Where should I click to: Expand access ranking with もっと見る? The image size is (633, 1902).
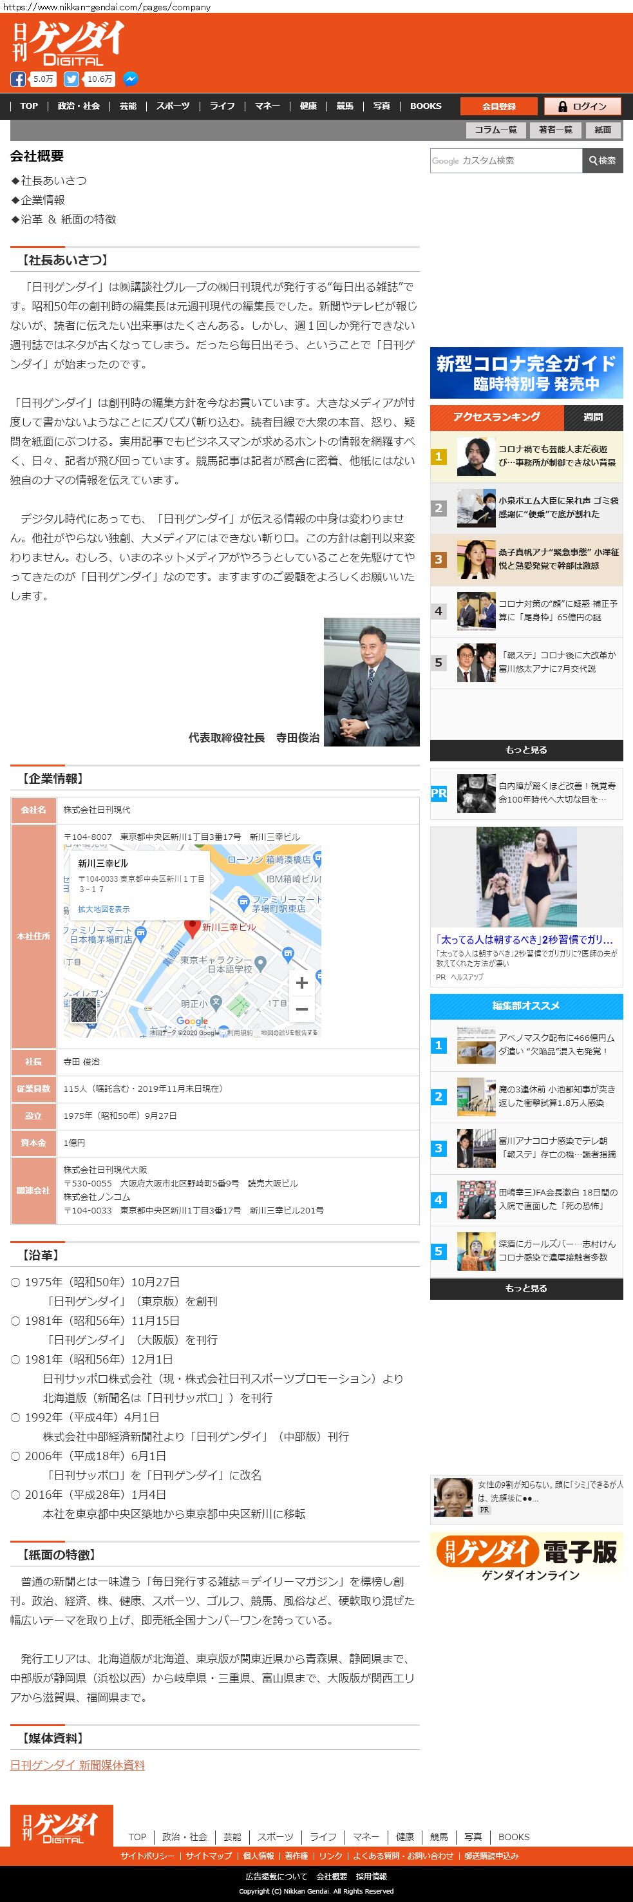[x=526, y=750]
